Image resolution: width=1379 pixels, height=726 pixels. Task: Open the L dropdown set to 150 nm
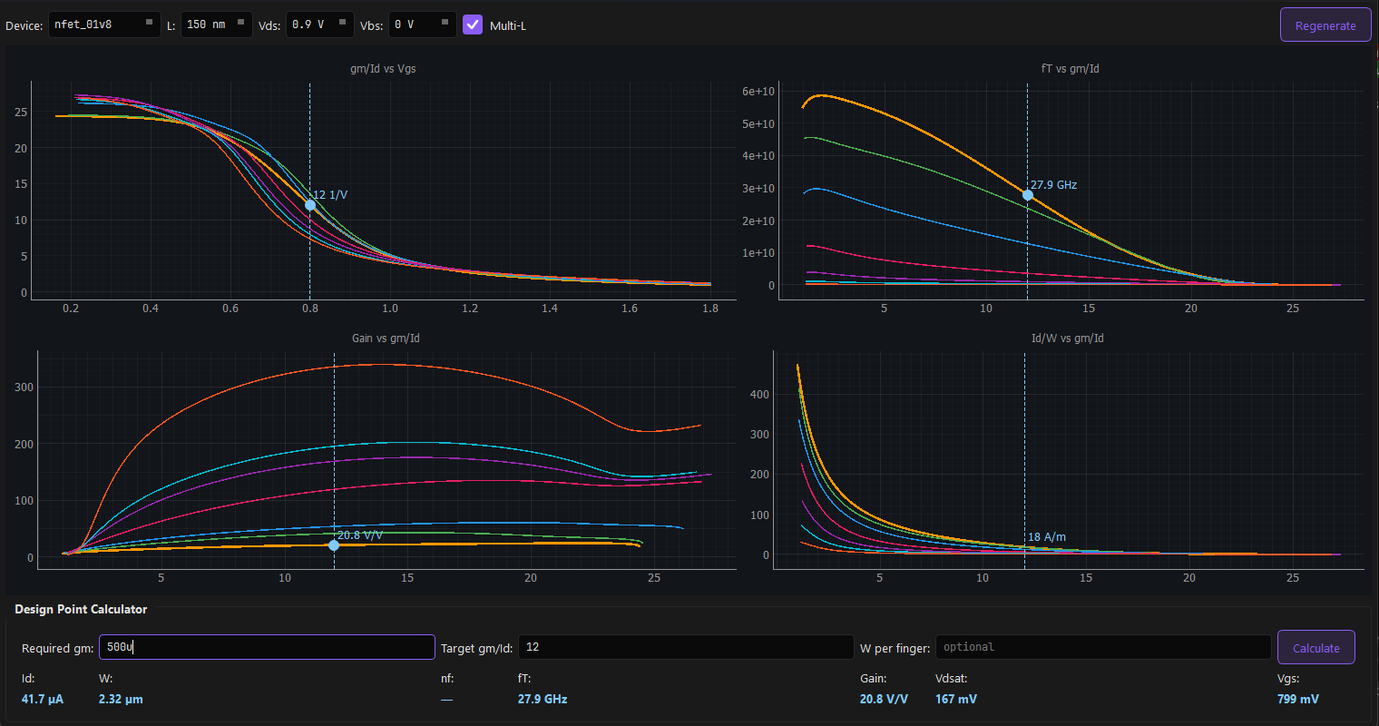point(216,25)
